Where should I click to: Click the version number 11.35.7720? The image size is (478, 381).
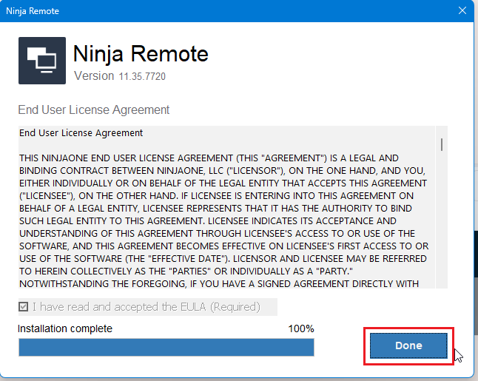142,76
